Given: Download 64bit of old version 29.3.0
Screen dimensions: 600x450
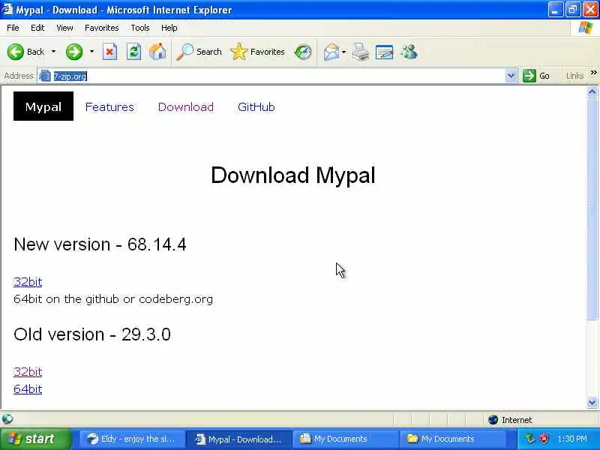Looking at the screenshot, I should 28,389.
